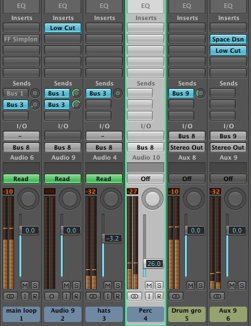Screen dimensions: 251x326
Task: Open automation Off menu on Drum gro
Action: (x=187, y=179)
